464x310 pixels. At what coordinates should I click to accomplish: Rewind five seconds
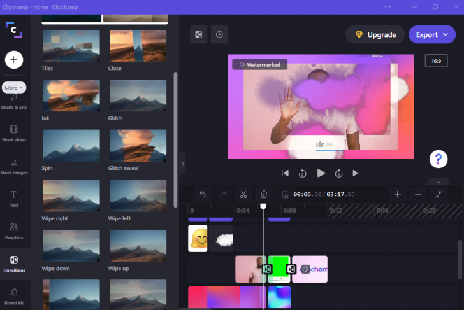click(x=302, y=173)
